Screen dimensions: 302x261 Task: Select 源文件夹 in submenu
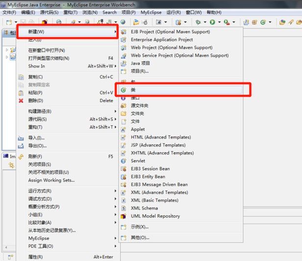point(181,106)
